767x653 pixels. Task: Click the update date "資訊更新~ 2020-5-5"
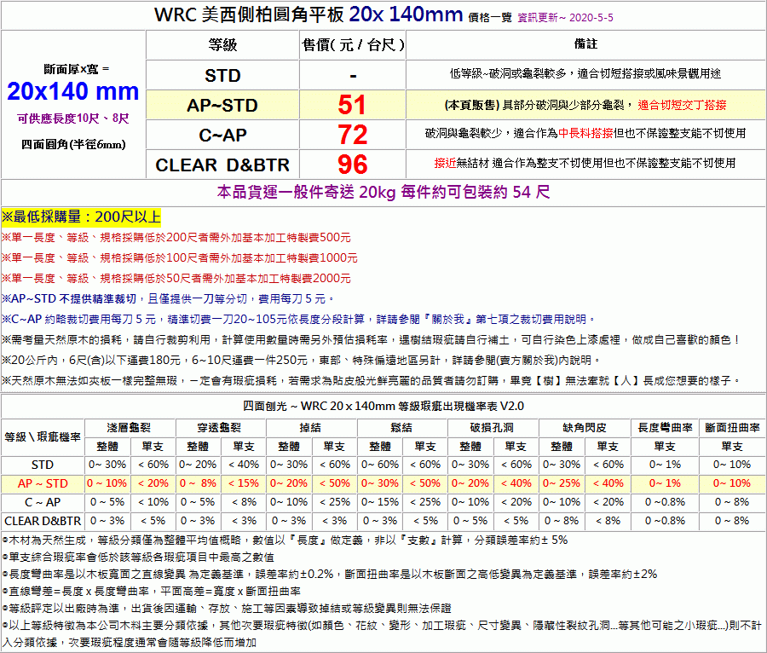pos(565,18)
